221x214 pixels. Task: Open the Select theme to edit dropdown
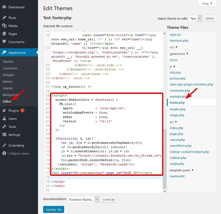pos(195,18)
